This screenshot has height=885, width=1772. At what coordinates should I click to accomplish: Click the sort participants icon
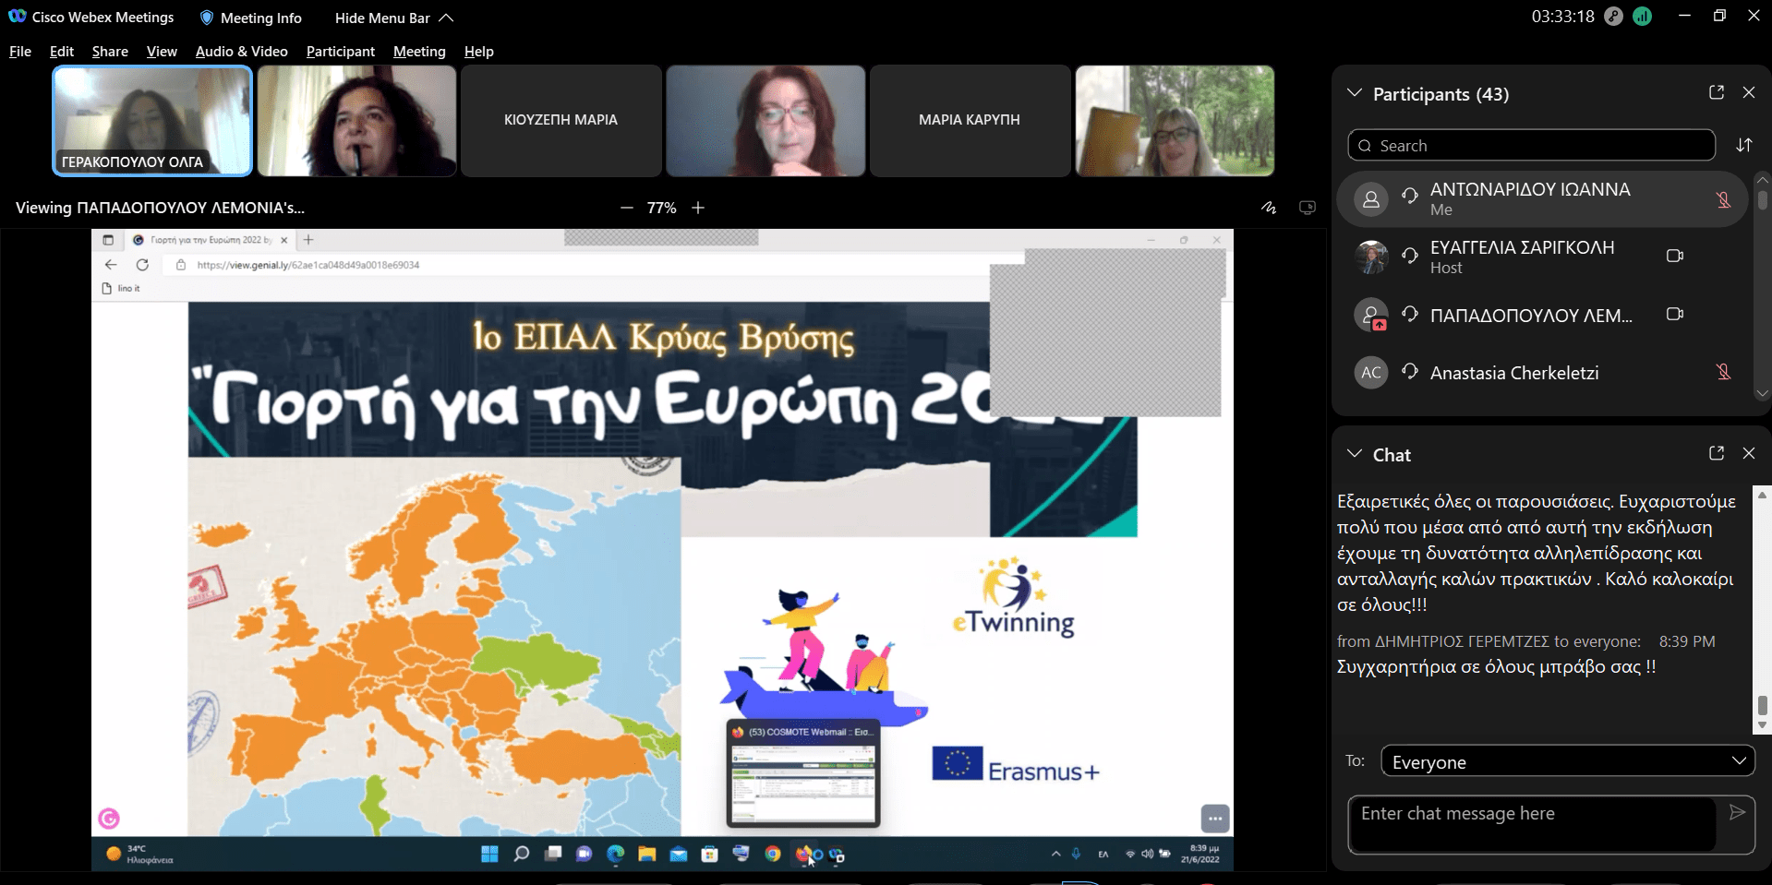[1744, 146]
